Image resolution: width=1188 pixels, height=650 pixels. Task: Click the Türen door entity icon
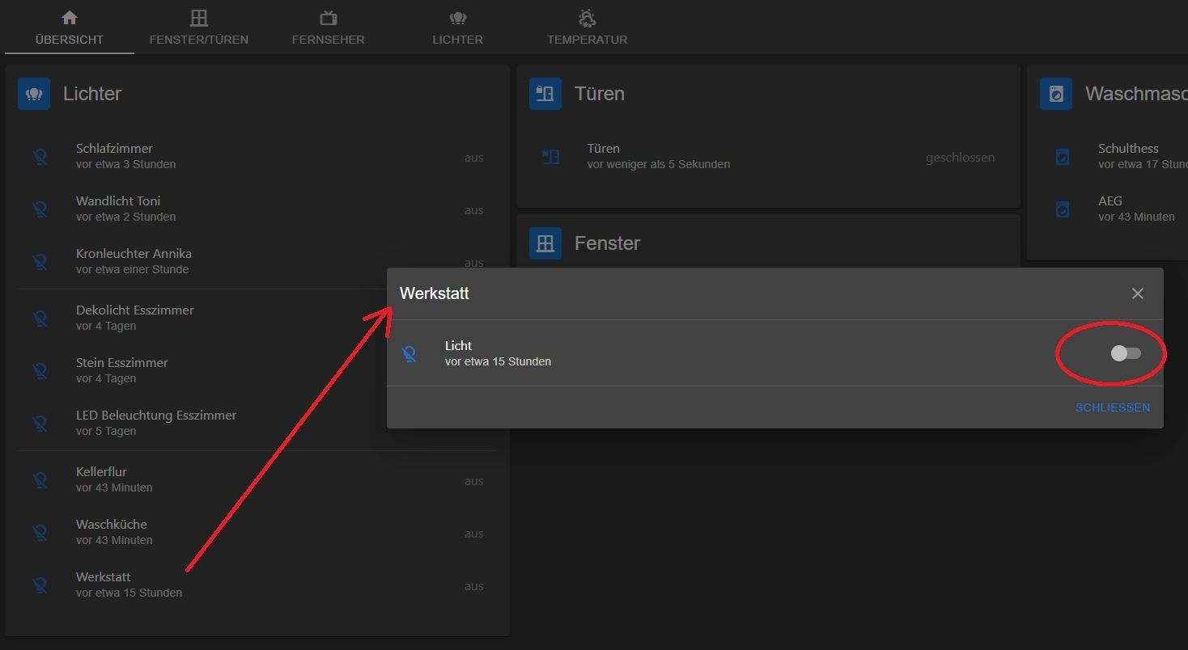tap(551, 157)
